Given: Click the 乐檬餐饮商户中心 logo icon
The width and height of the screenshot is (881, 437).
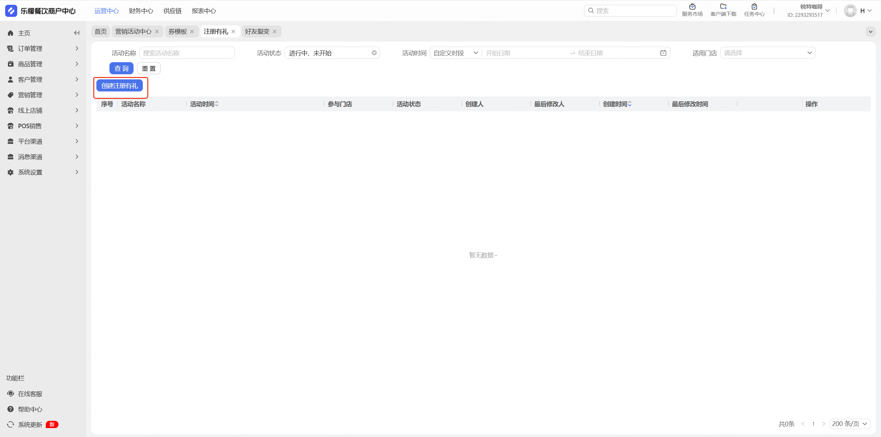Looking at the screenshot, I should (x=11, y=11).
